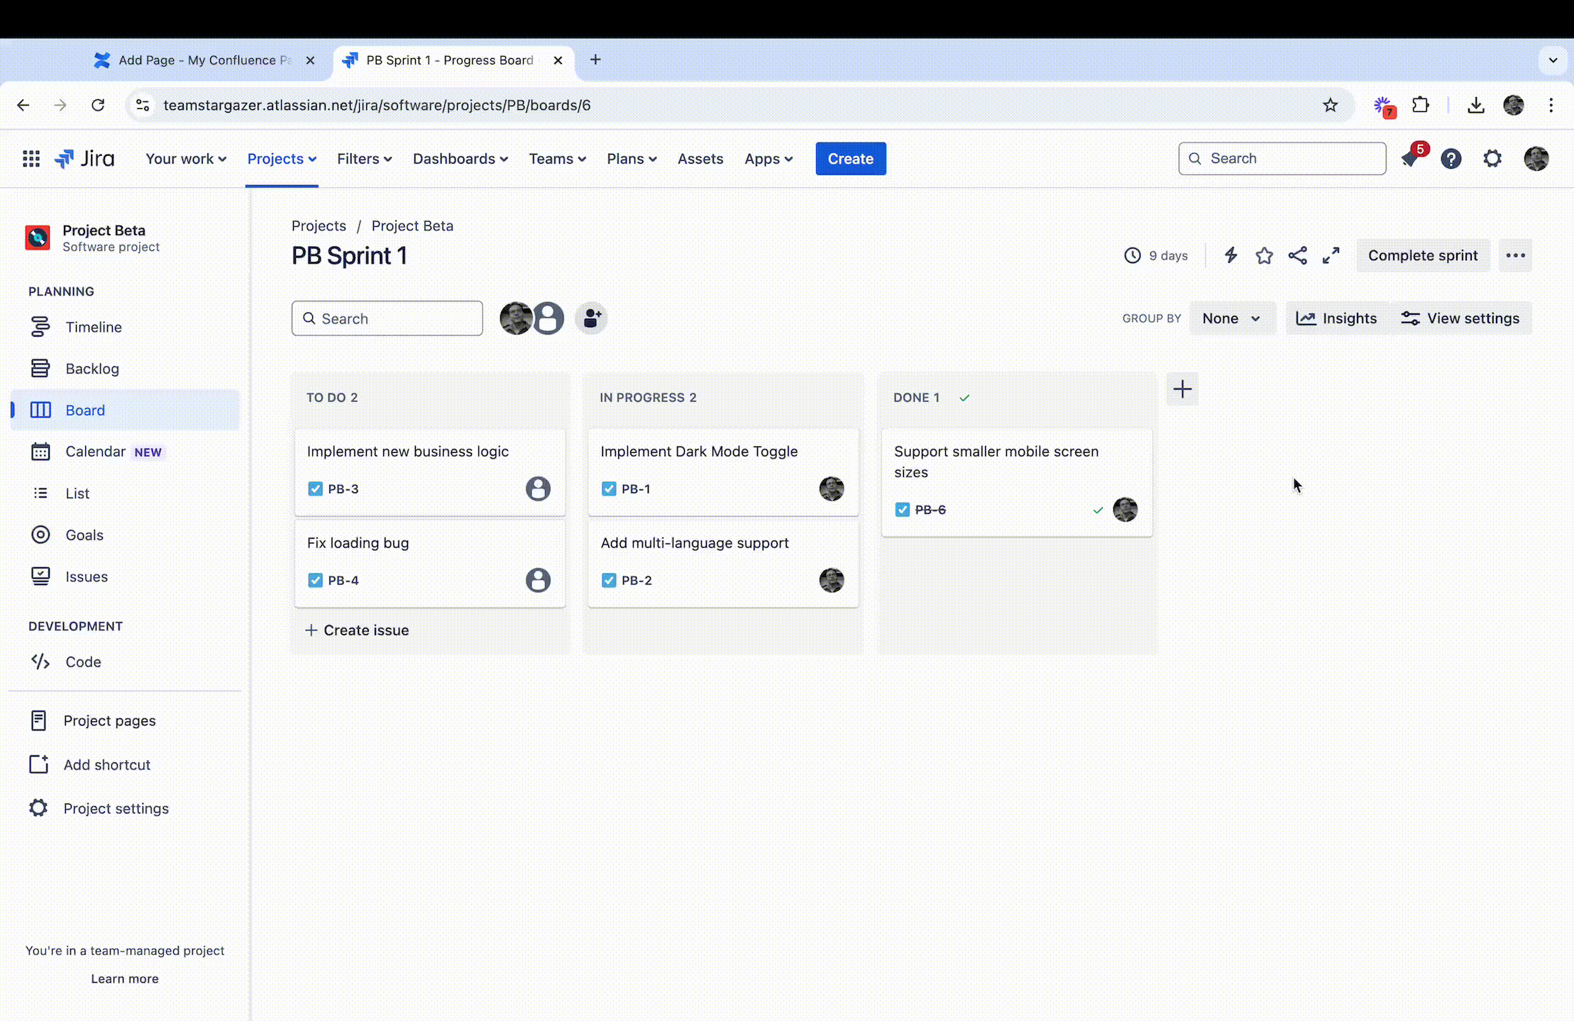The image size is (1574, 1021).
Task: Create a new issue in TO DO
Action: point(356,630)
